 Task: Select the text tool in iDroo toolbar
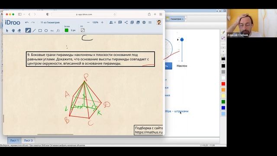pyautogui.click(x=52, y=31)
